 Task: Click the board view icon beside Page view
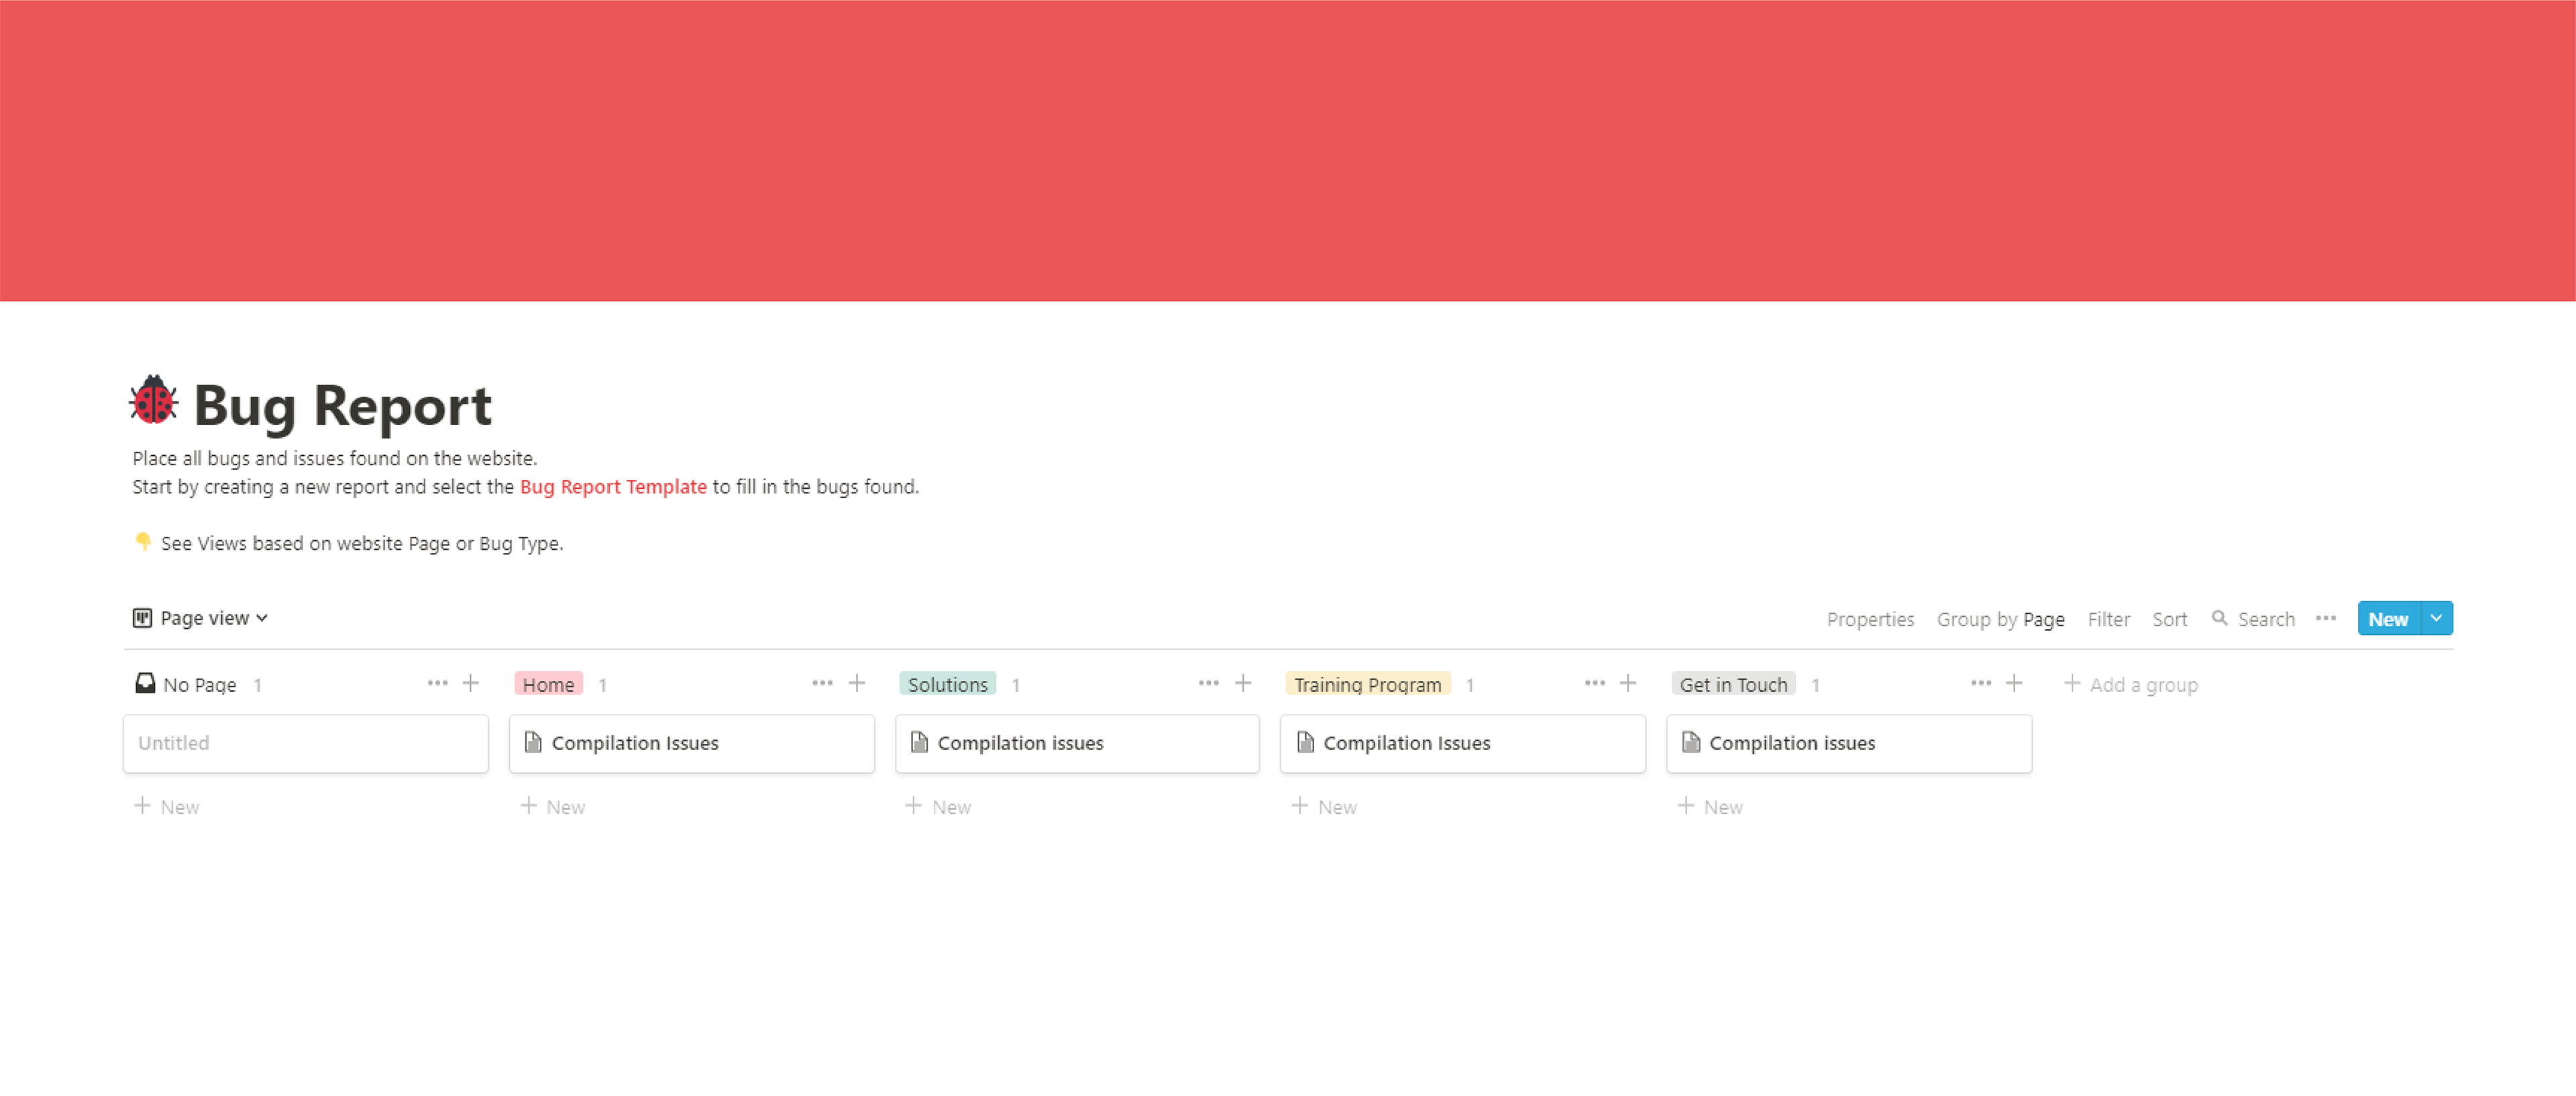142,619
